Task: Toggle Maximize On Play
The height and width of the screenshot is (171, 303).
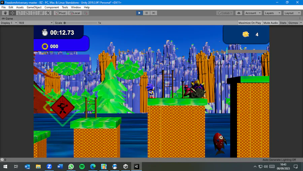Action: (250, 23)
